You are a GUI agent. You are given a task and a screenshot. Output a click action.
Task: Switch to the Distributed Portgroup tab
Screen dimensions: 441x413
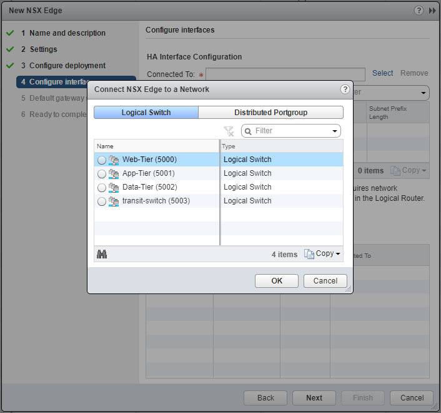(270, 113)
